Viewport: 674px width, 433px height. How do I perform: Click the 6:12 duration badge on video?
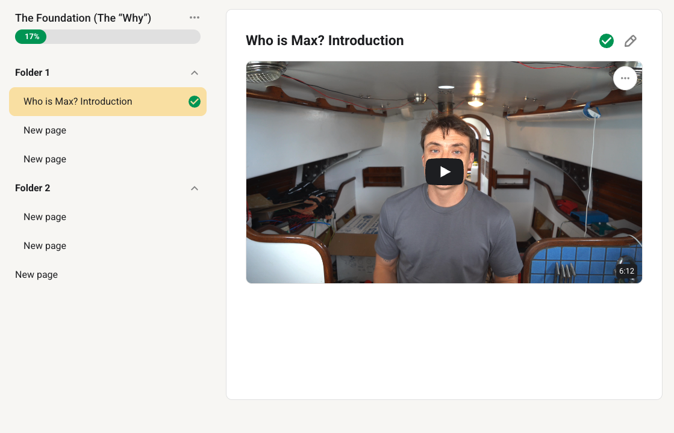626,271
